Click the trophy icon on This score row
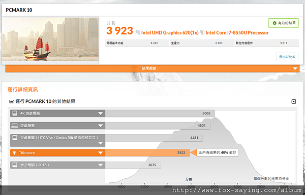 click(x=14, y=153)
